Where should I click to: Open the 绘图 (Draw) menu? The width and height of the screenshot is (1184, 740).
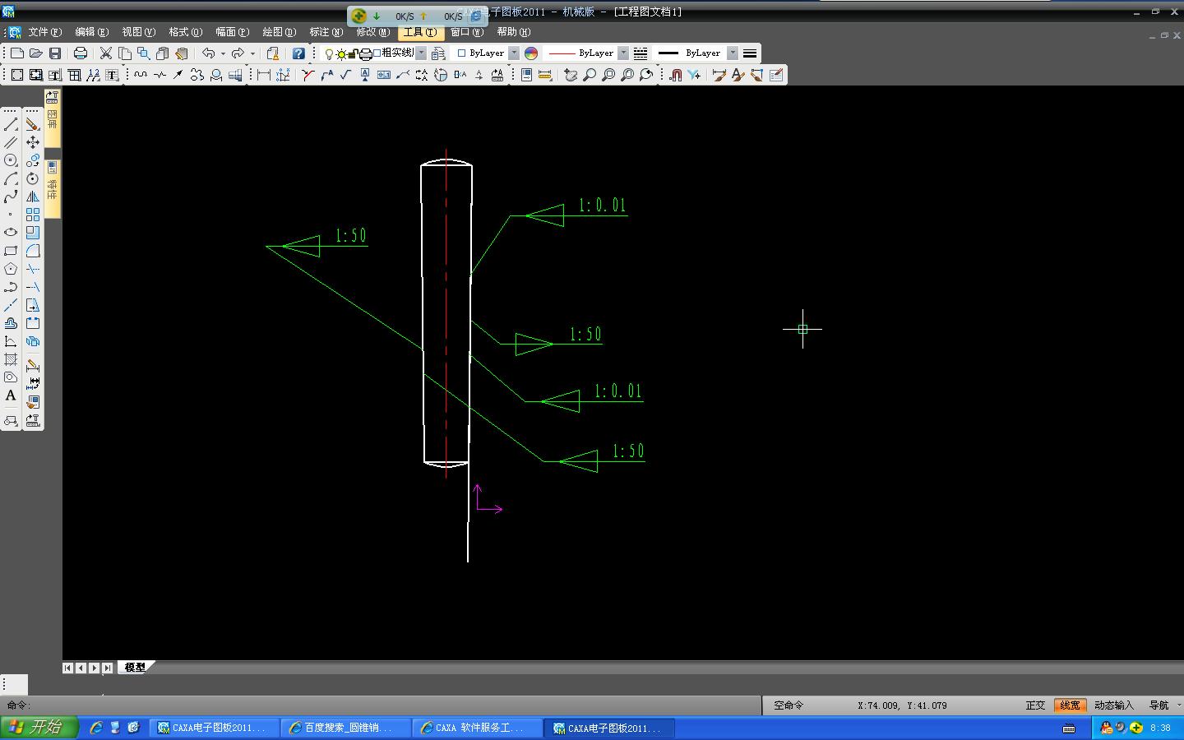pos(279,32)
